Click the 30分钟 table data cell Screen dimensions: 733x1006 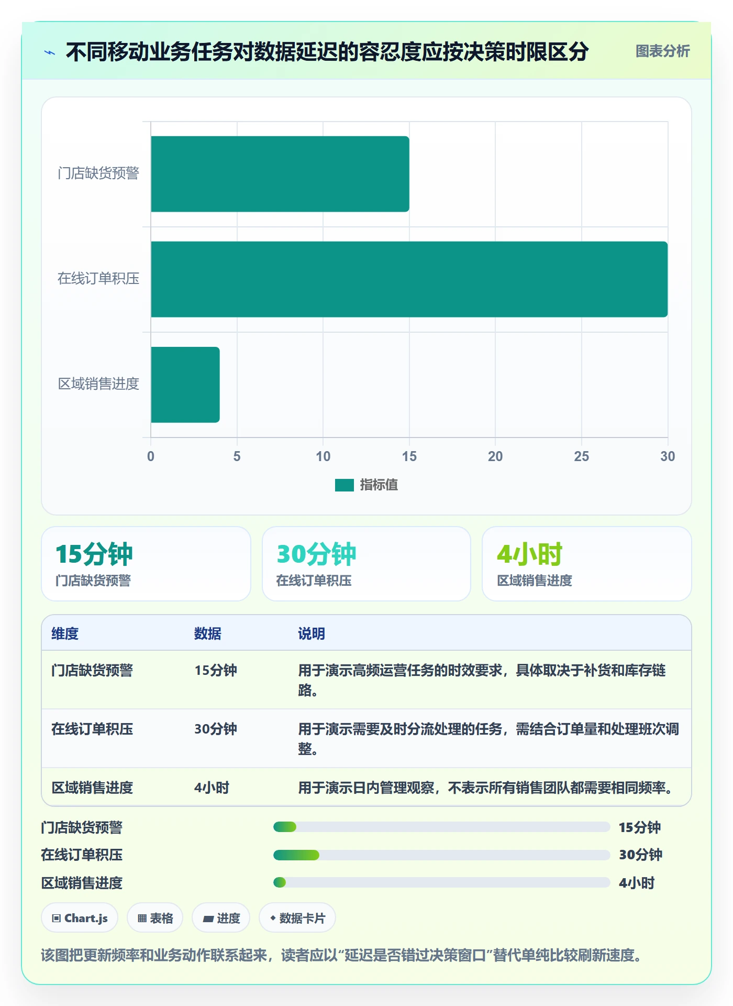click(x=216, y=729)
